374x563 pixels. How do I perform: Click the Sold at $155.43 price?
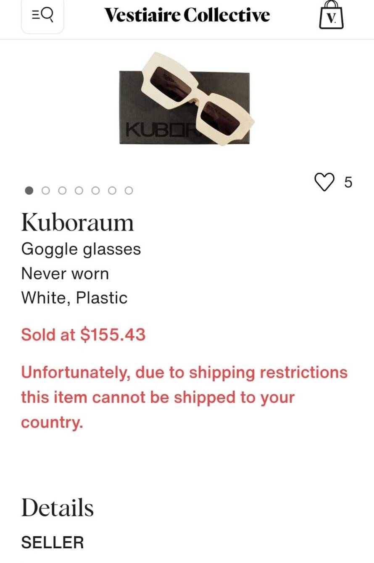[83, 335]
